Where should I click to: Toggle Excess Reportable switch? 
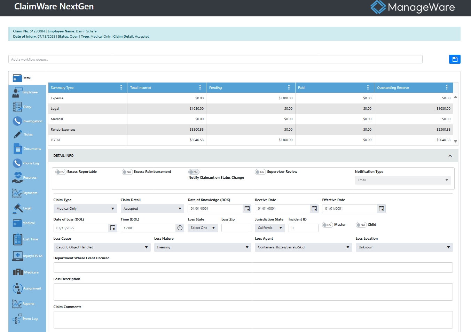pos(61,172)
